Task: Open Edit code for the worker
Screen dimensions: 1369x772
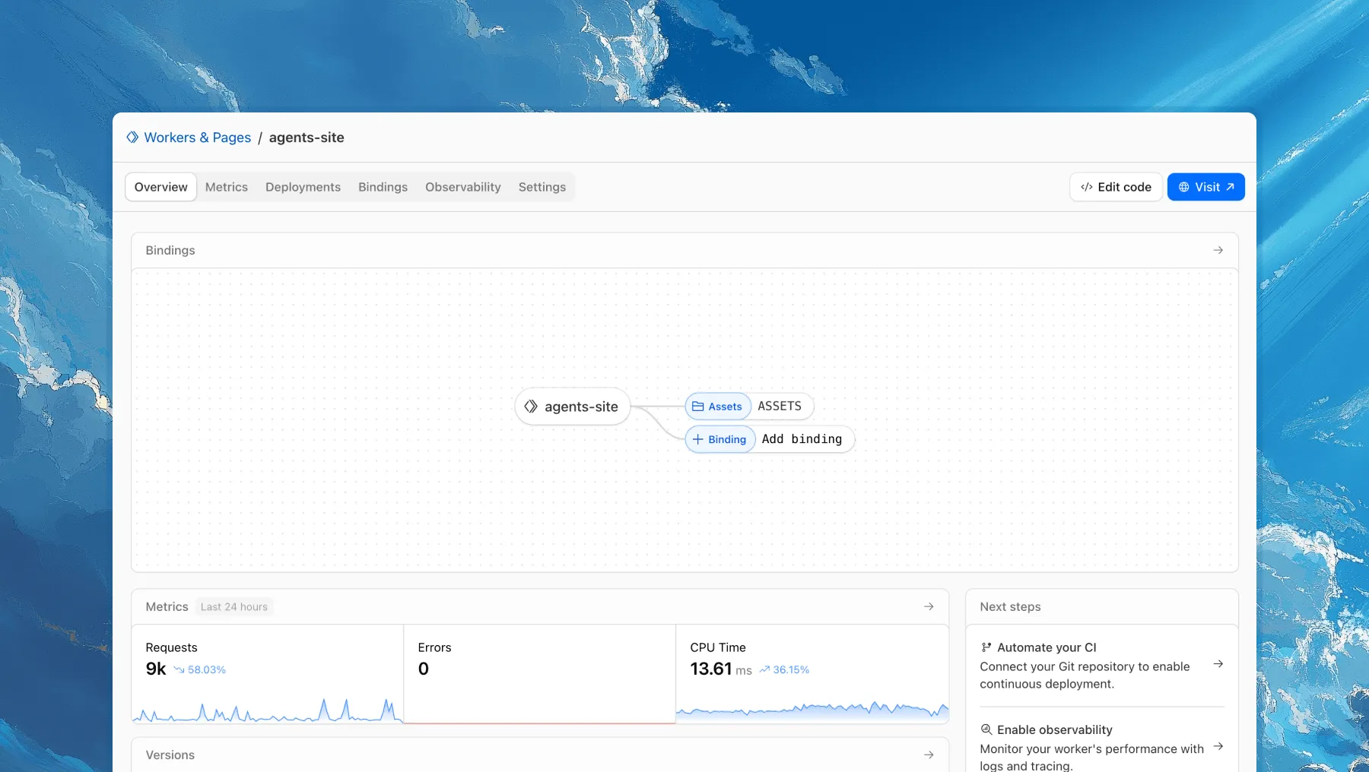Action: 1115,186
